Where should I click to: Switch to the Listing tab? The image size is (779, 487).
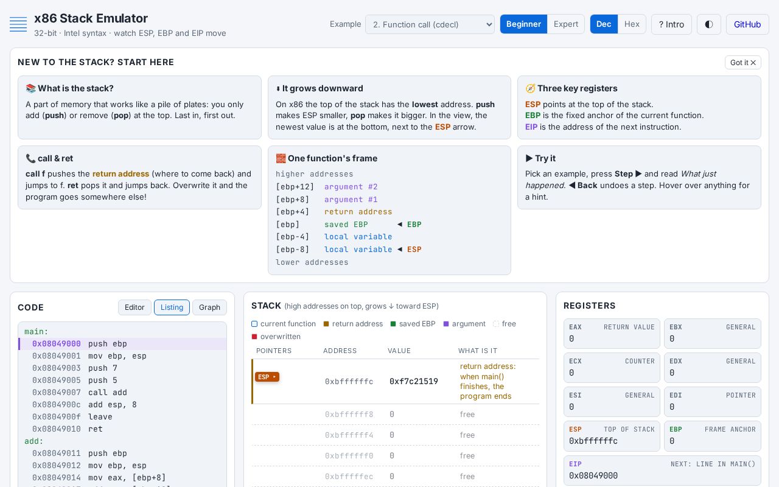172,307
